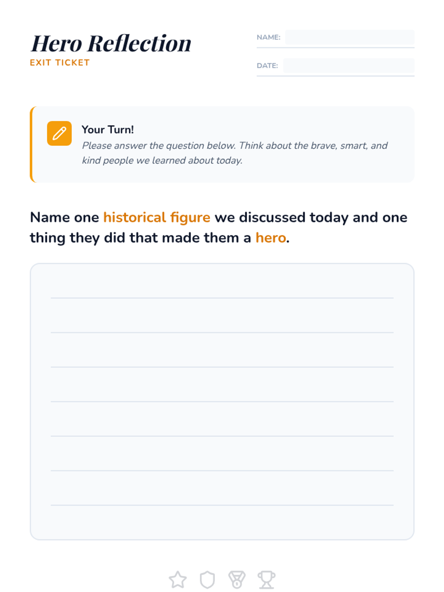The width and height of the screenshot is (444, 592).
Task: Click the NAME: label
Action: (x=269, y=37)
